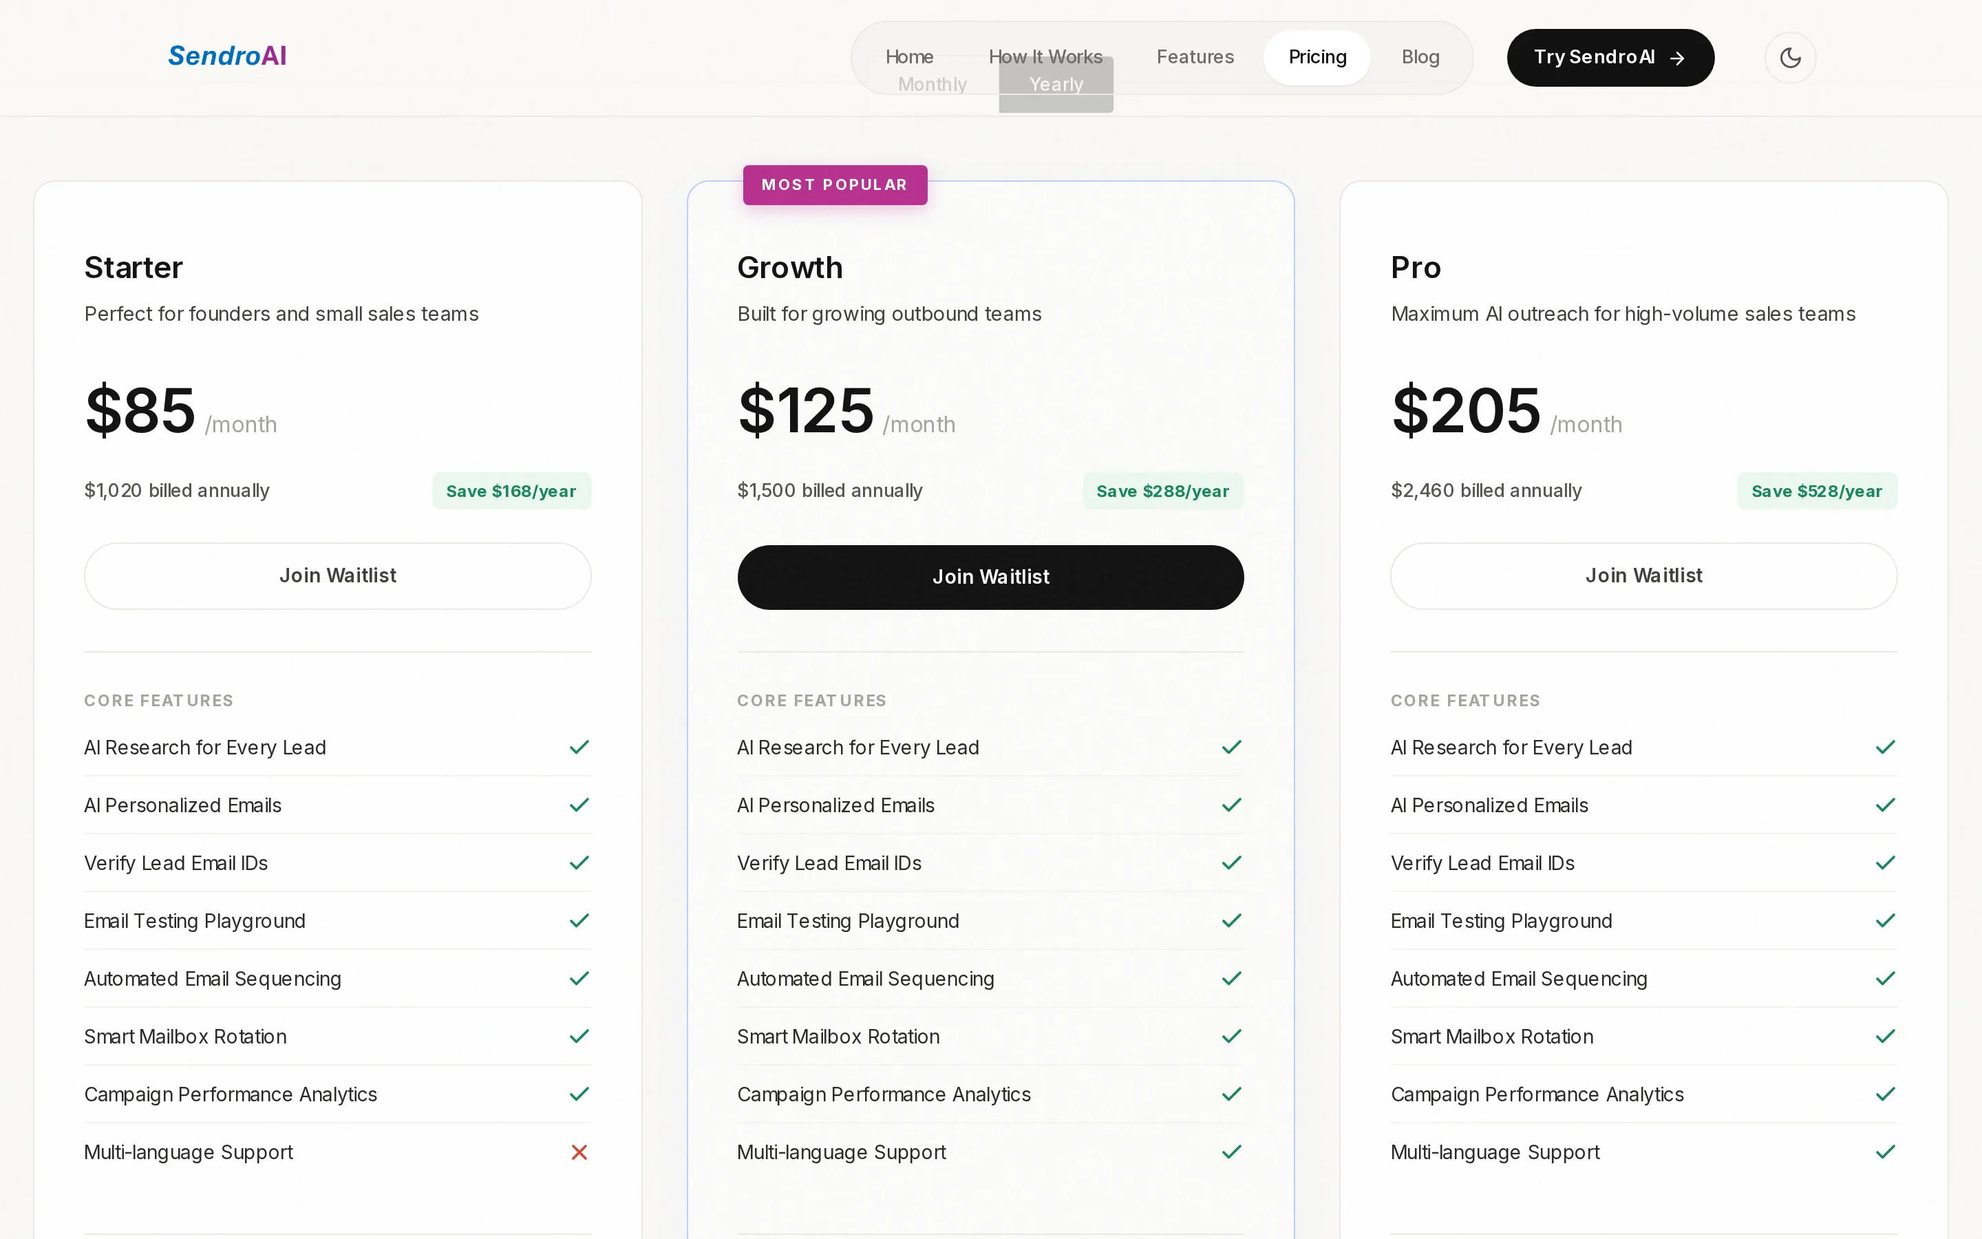Click Pro's AI Research for Every Lead checkmark

(1884, 748)
